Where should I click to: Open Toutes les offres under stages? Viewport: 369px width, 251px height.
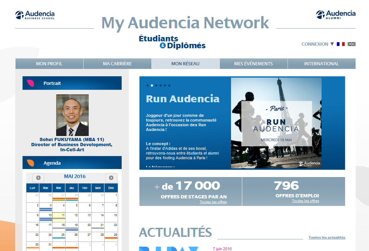pos(213,202)
